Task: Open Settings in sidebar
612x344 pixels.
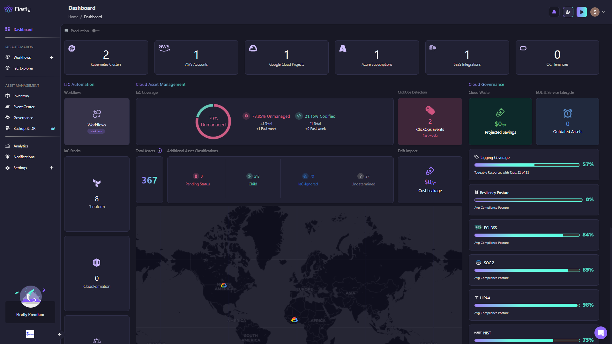Action: coord(20,168)
